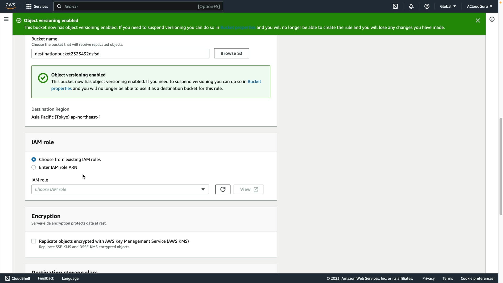503x283 pixels.
Task: Select Enter IAM role ARN option
Action: 34,167
